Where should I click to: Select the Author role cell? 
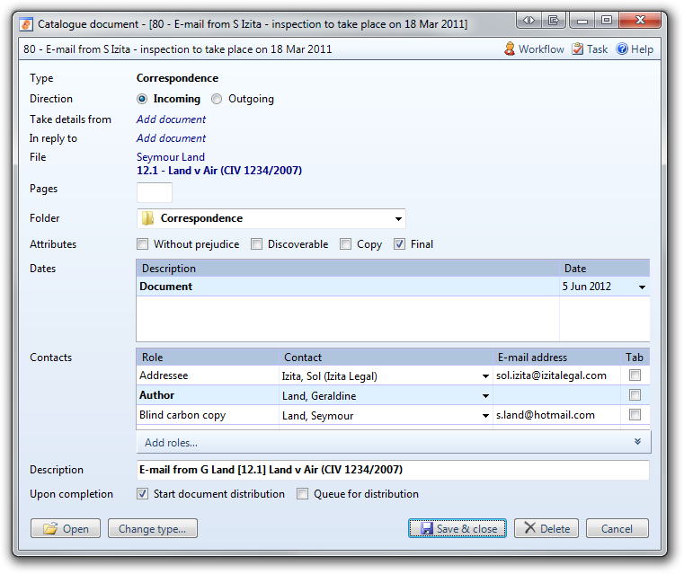[208, 395]
